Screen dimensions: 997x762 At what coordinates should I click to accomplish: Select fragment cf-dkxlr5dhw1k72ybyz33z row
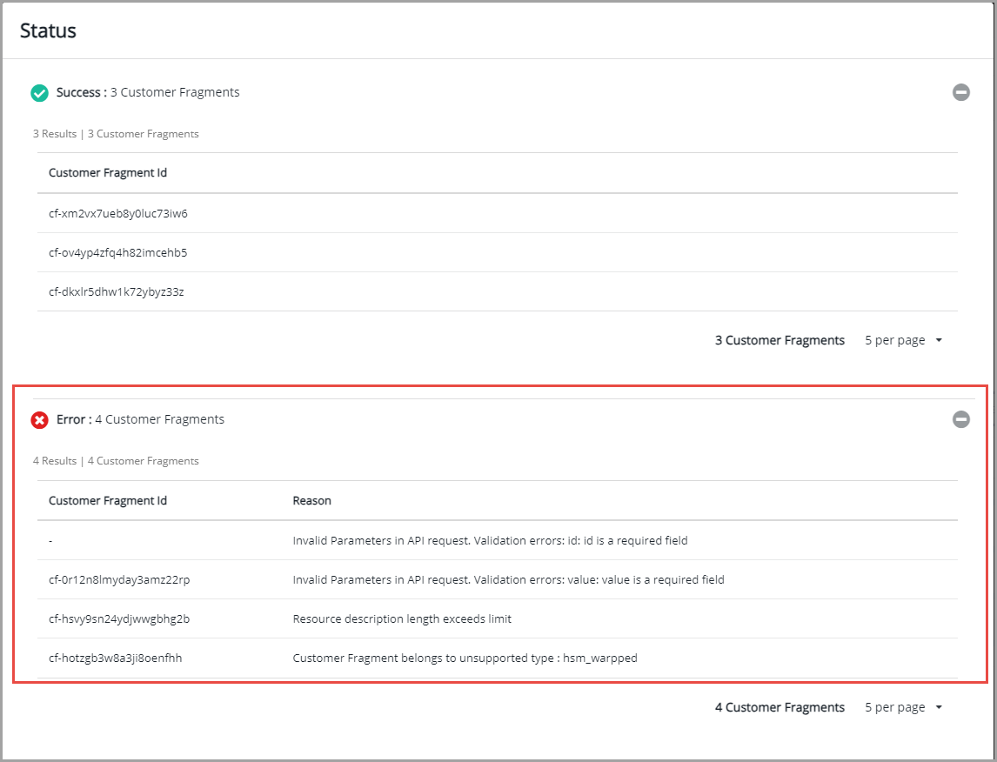pos(116,291)
